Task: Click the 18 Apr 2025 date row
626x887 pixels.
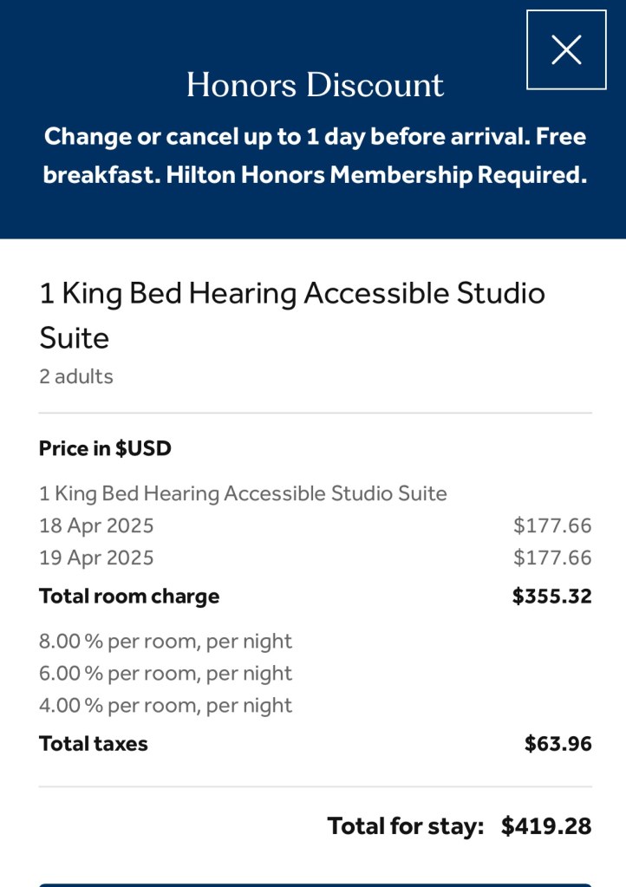Action: point(96,525)
